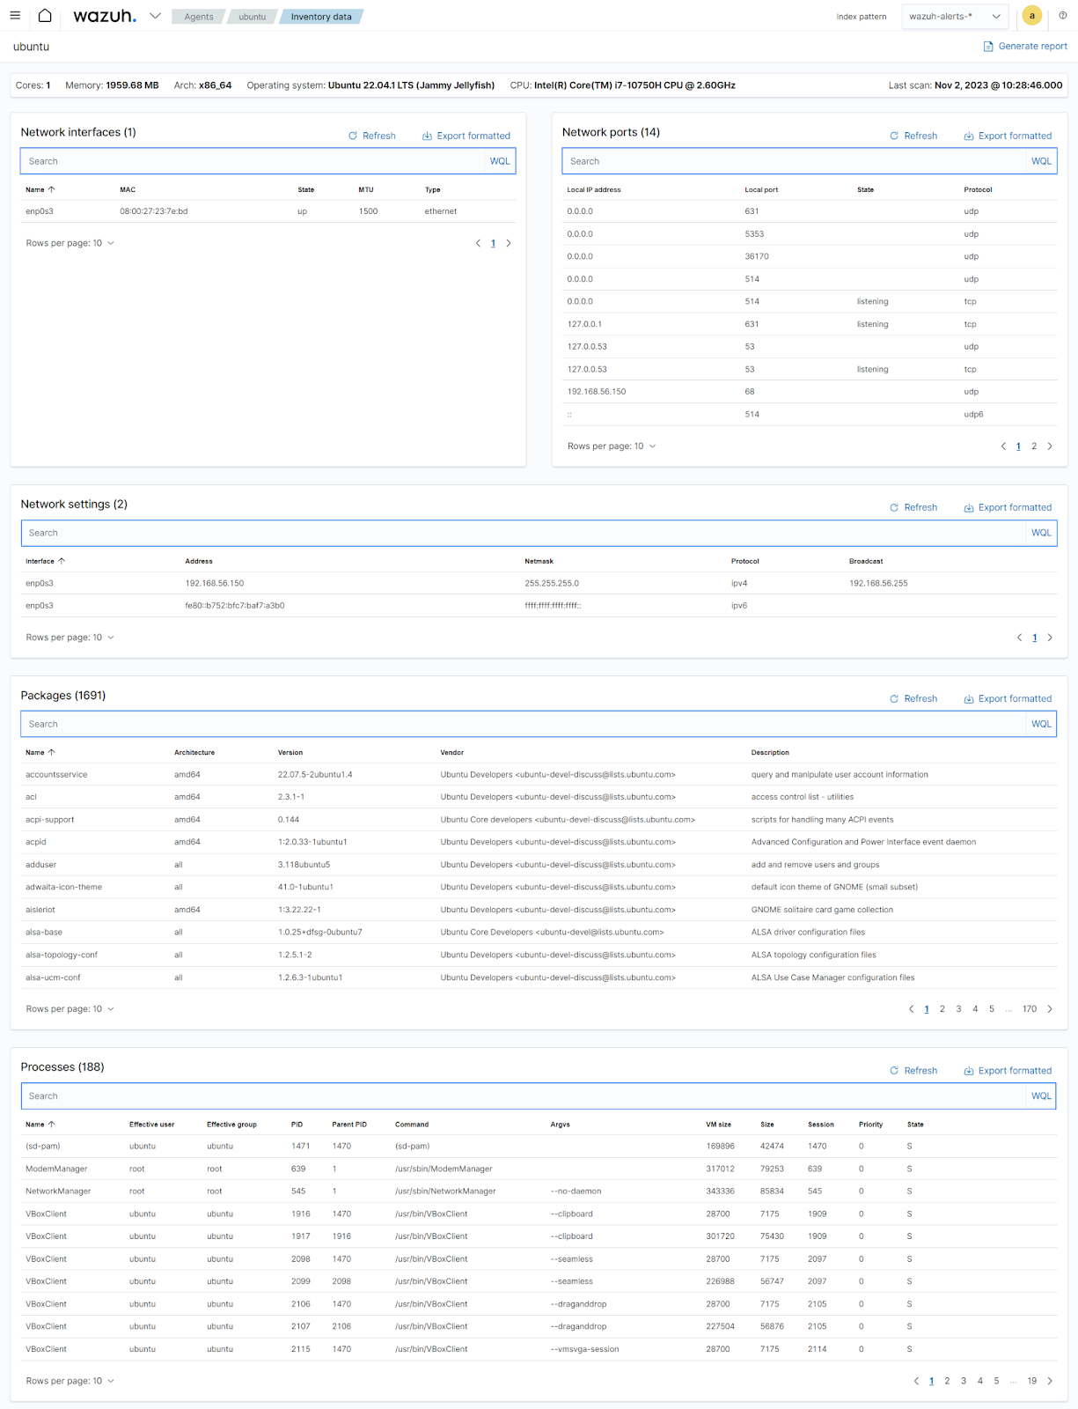1078x1409 pixels.
Task: Refresh the Network ports table
Action: click(913, 136)
